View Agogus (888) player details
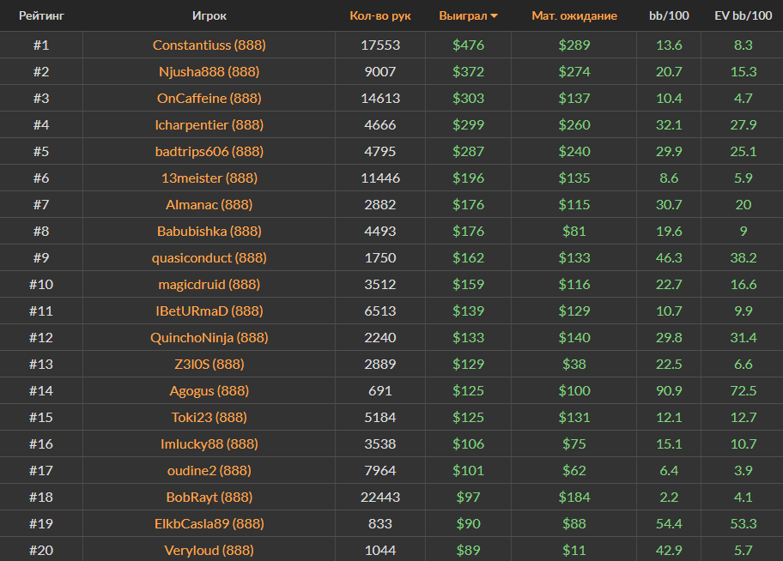This screenshot has width=783, height=561. (209, 390)
